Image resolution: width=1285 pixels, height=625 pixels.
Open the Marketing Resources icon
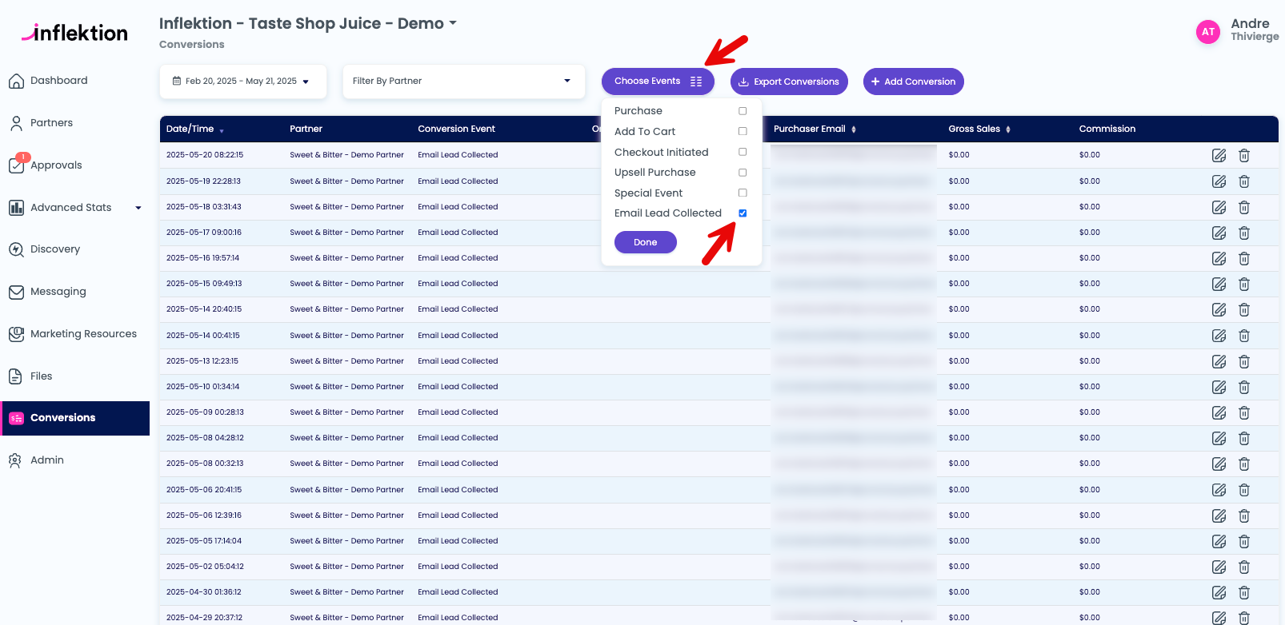point(16,334)
